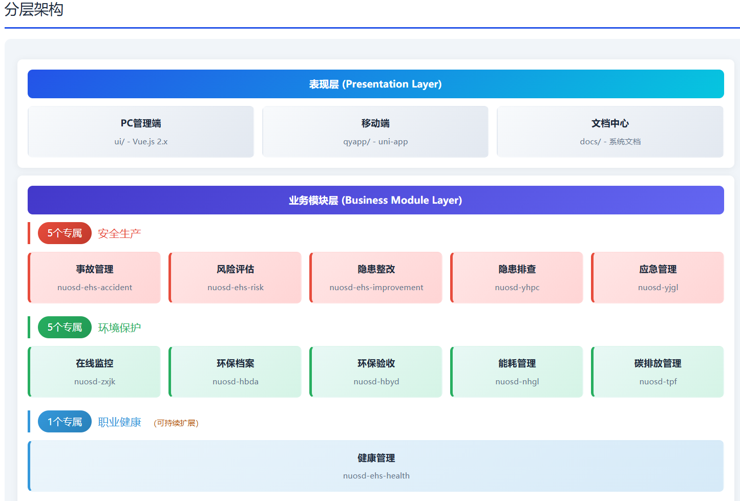Select the 风险评估 nuosd-ehs-risk card
The image size is (740, 501).
click(x=236, y=277)
